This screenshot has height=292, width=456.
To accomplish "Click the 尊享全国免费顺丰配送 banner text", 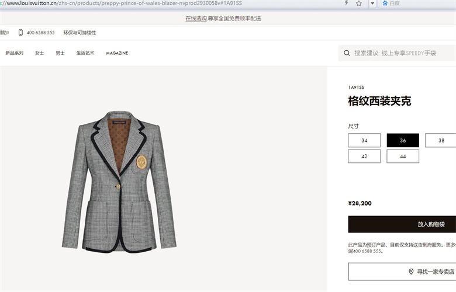I will pos(234,19).
